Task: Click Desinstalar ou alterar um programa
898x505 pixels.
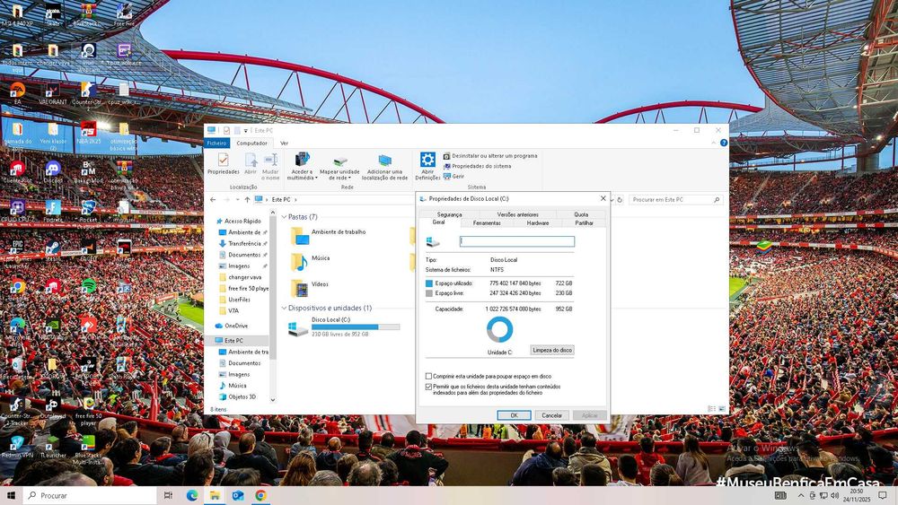Action: pyautogui.click(x=490, y=155)
